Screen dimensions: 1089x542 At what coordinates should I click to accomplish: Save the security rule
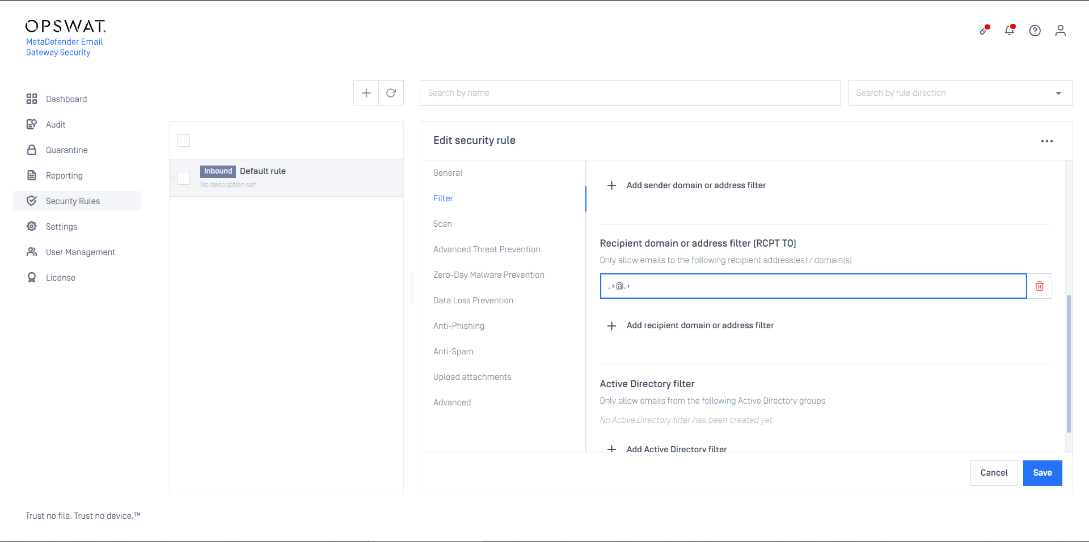coord(1042,473)
